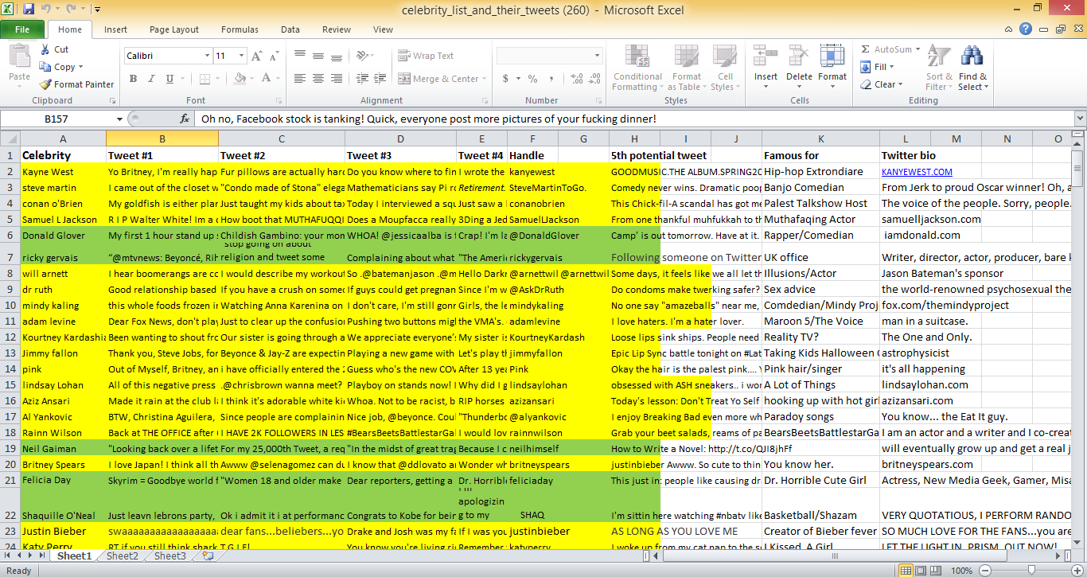Switch to the Data tab

click(290, 29)
